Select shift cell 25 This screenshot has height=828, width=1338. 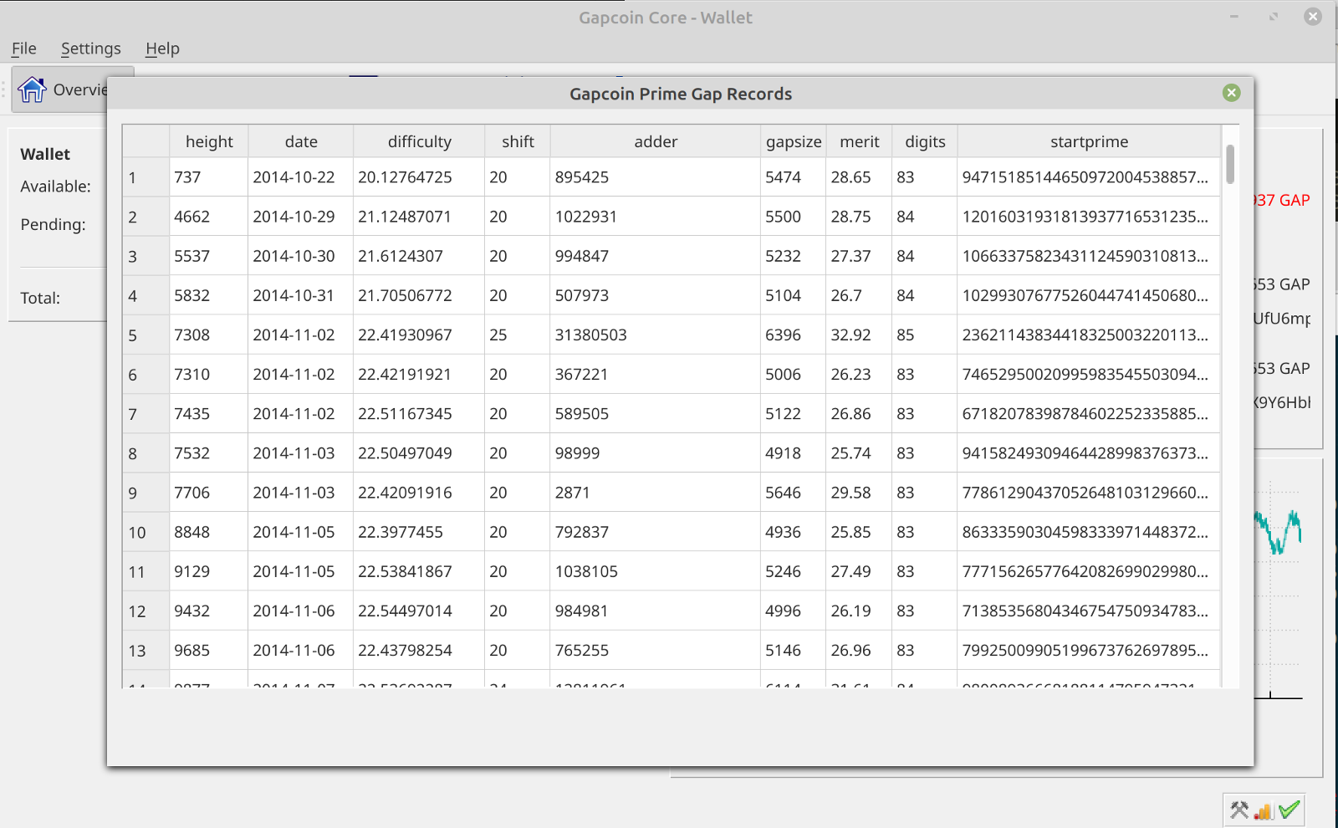518,335
